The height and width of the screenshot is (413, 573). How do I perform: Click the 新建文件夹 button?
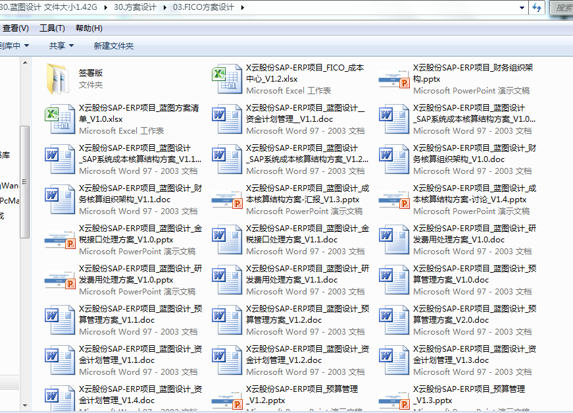(113, 45)
